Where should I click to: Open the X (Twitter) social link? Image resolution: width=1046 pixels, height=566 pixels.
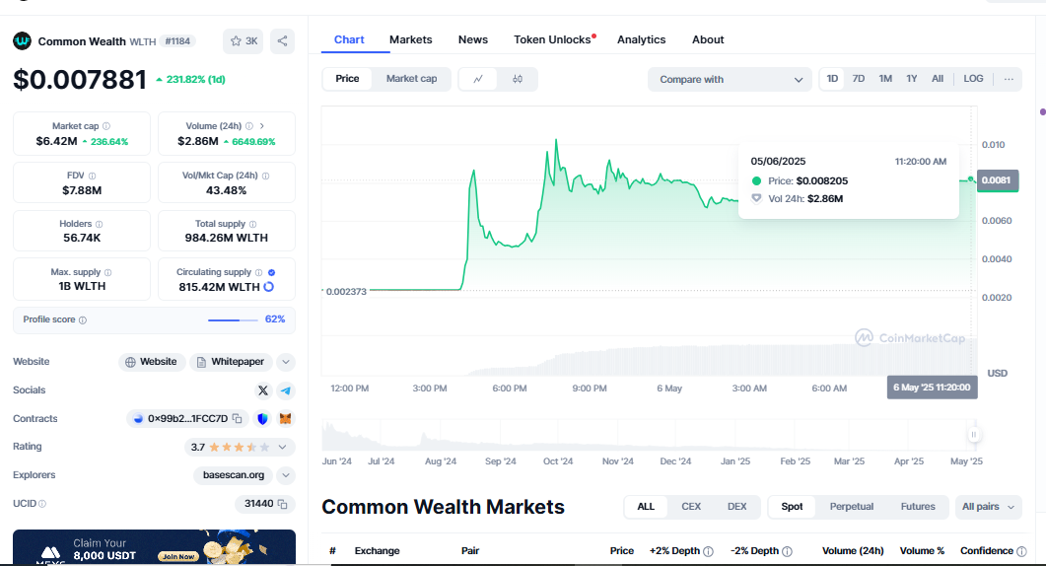[x=263, y=390]
